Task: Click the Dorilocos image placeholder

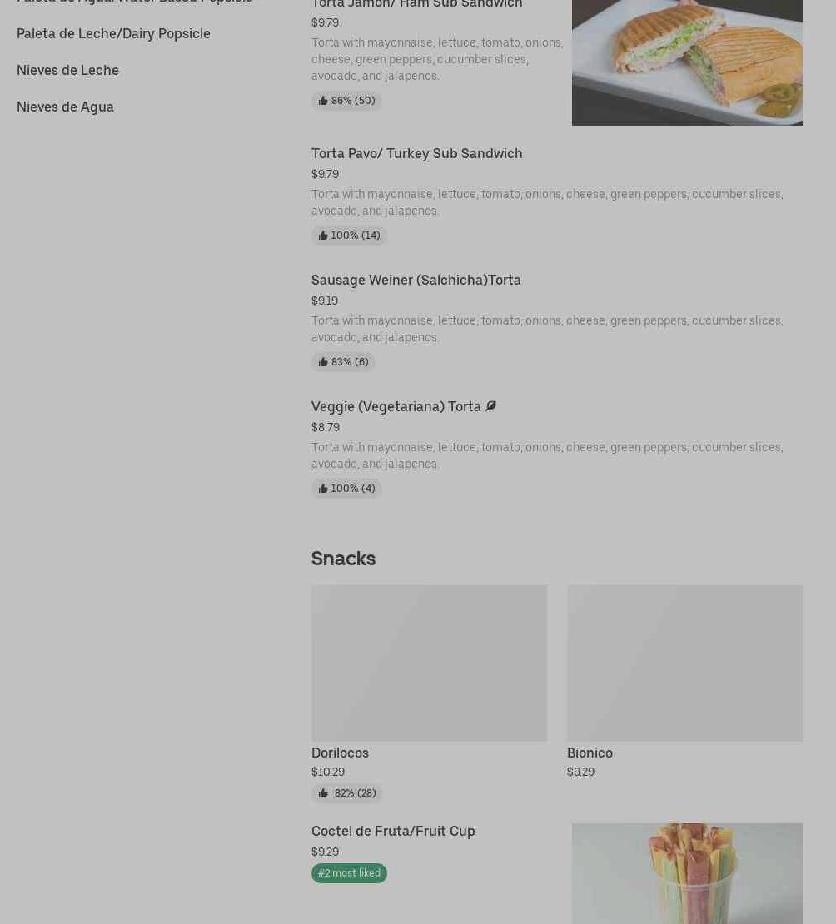Action: [429, 663]
